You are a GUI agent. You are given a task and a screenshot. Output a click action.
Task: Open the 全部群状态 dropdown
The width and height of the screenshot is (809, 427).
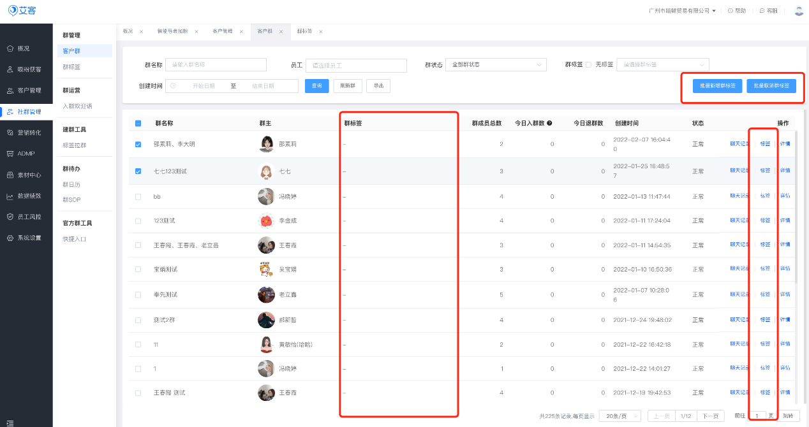coord(496,65)
